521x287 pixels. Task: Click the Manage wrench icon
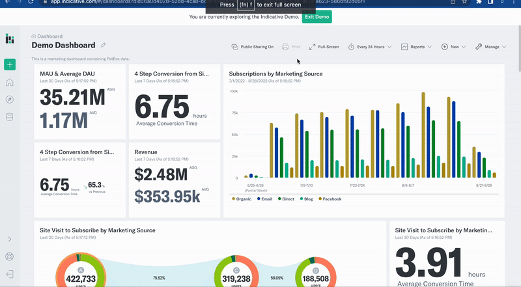(x=479, y=47)
